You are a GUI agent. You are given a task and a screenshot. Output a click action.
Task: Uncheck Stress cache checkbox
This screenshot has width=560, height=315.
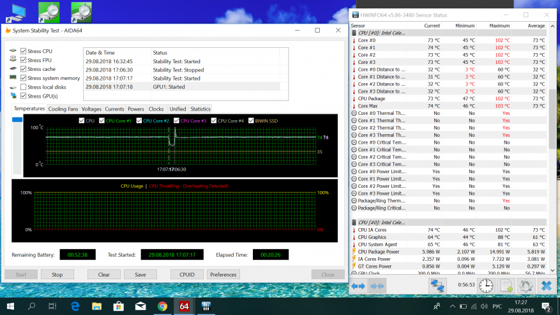[x=23, y=69]
